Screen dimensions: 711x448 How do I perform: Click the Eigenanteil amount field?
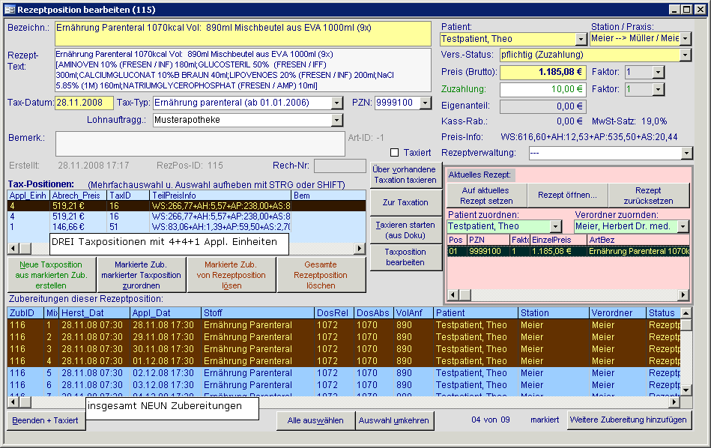[x=542, y=106]
